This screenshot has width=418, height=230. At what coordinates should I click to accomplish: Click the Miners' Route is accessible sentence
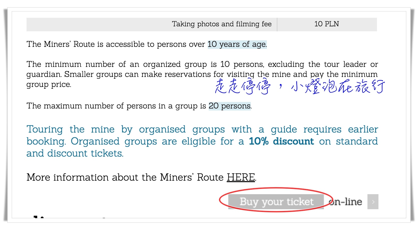point(147,44)
